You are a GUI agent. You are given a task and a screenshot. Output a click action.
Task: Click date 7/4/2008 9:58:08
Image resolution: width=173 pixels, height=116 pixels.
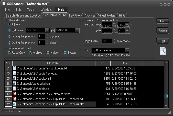(x=123, y=94)
